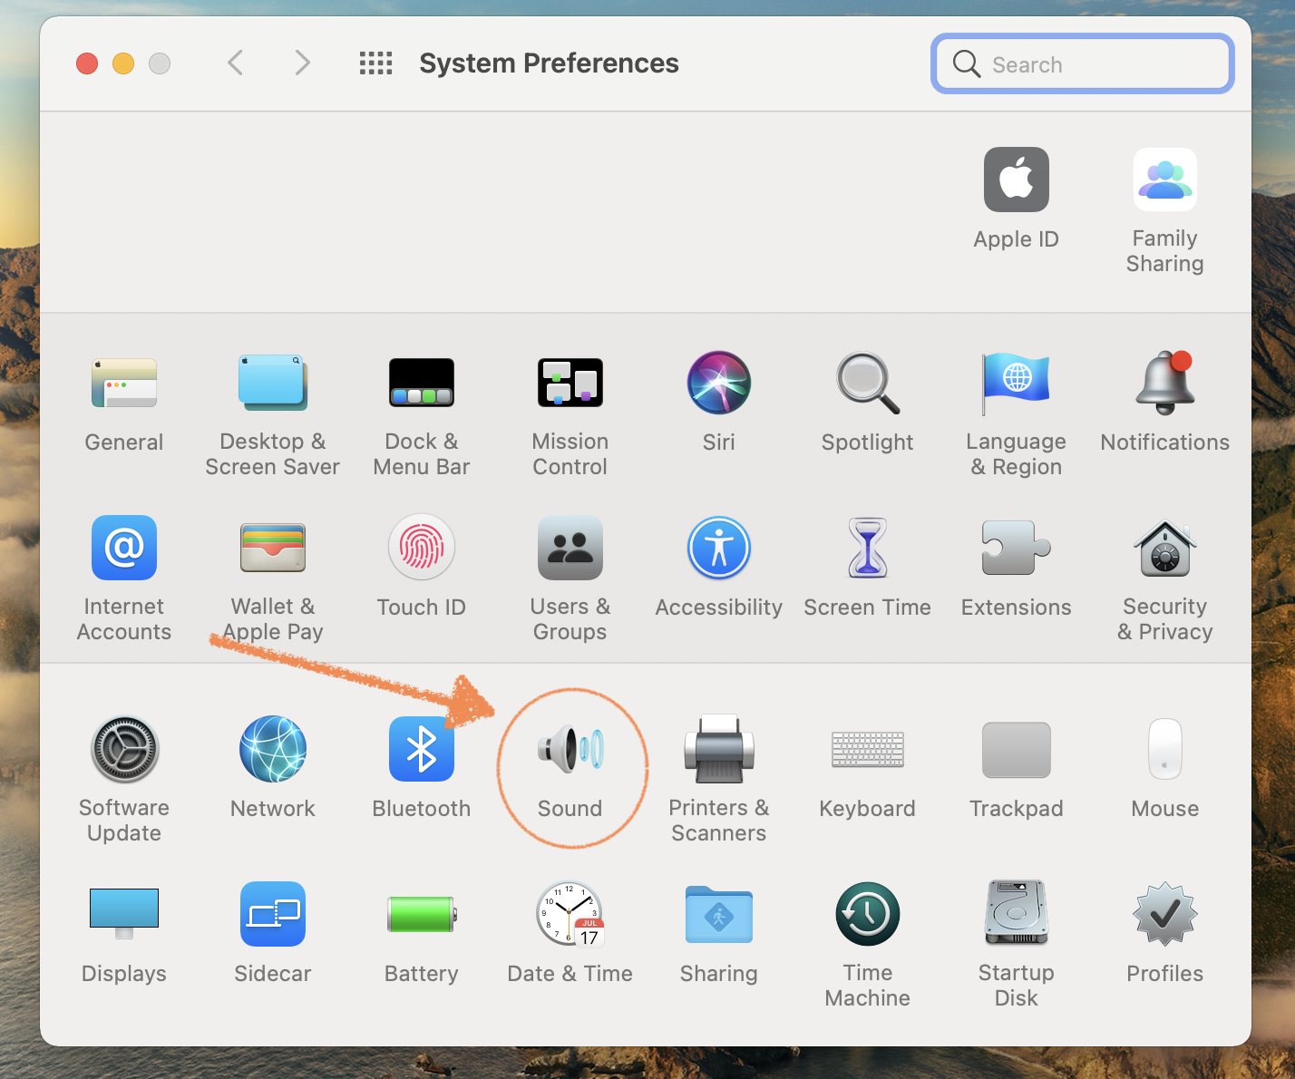Viewport: 1295px width, 1079px height.
Task: Open Bluetooth settings
Action: (x=422, y=751)
